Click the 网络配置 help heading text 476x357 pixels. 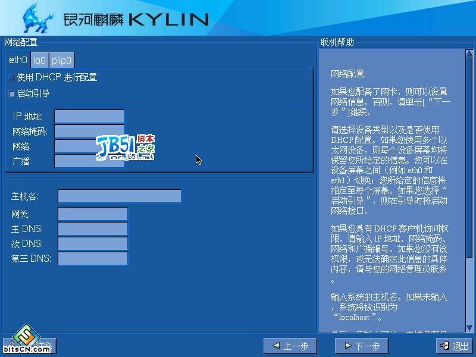click(347, 74)
